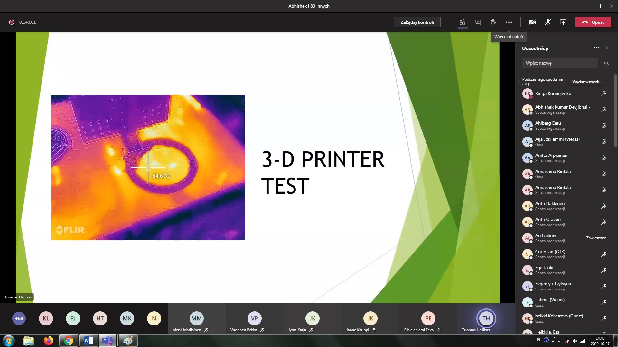Open Google Chrome from the taskbar
This screenshot has height=347, width=618.
coord(68,341)
